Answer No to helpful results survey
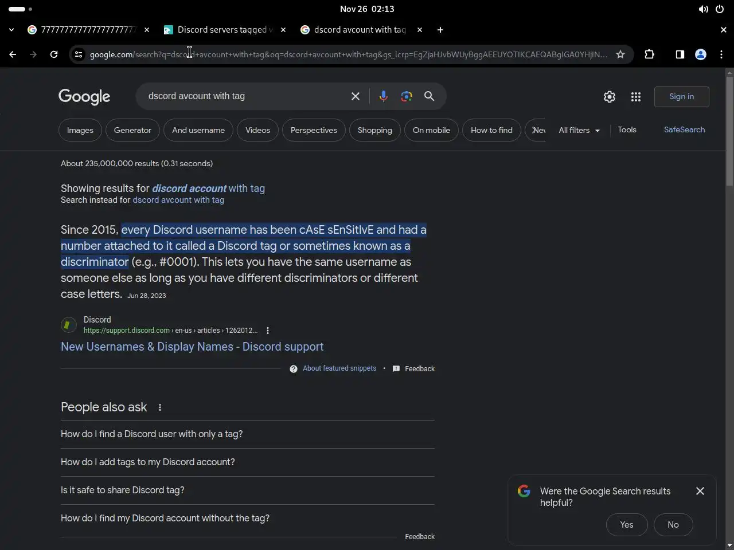 [673, 525]
